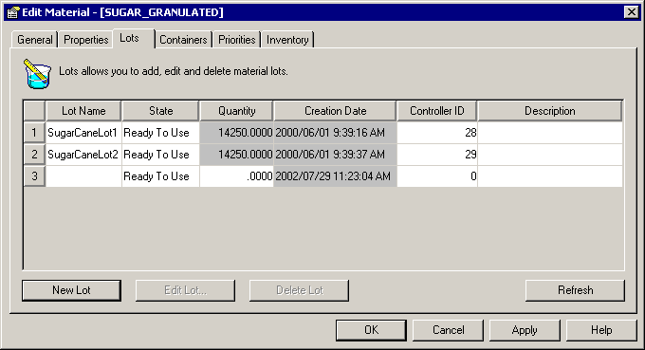Viewport: 645px width, 350px height.
Task: Click the Ready To Use state in row 3
Action: coord(160,176)
